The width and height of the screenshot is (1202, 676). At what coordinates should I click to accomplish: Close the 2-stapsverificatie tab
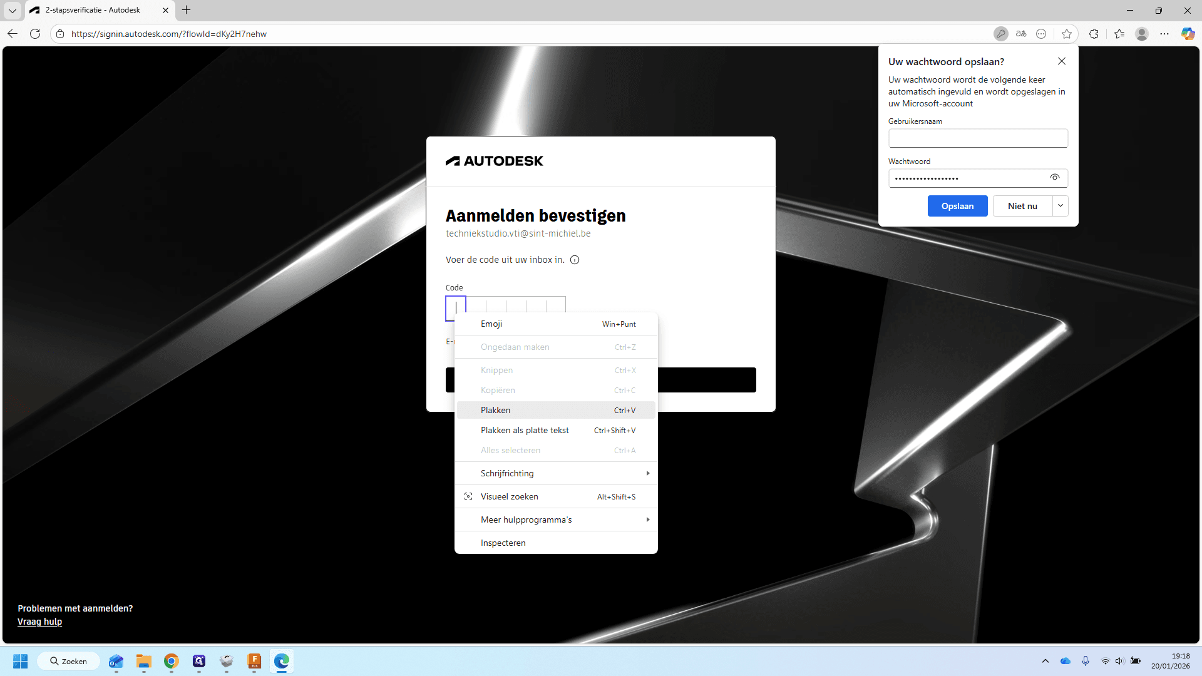coord(165,10)
